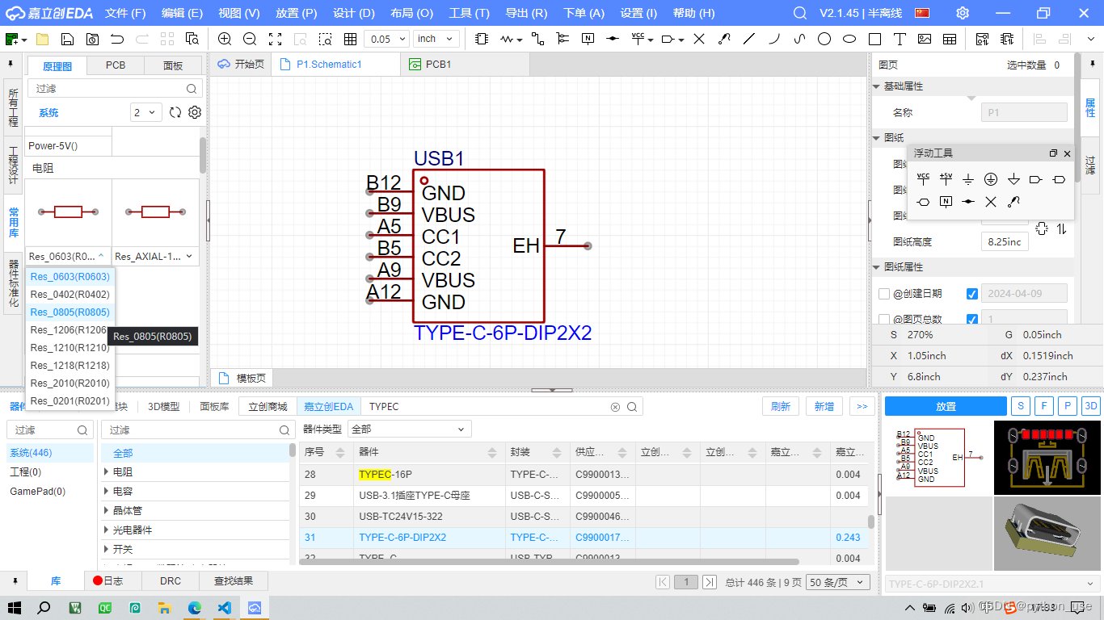The height and width of the screenshot is (620, 1104).
Task: Click the 3D model preview thumbnail
Action: click(1047, 534)
